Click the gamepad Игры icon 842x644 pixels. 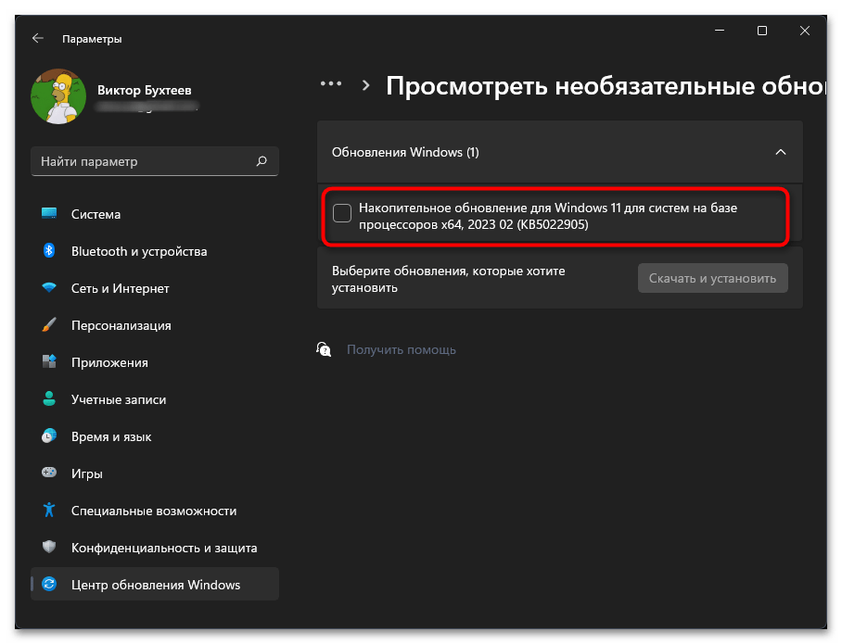click(x=49, y=473)
